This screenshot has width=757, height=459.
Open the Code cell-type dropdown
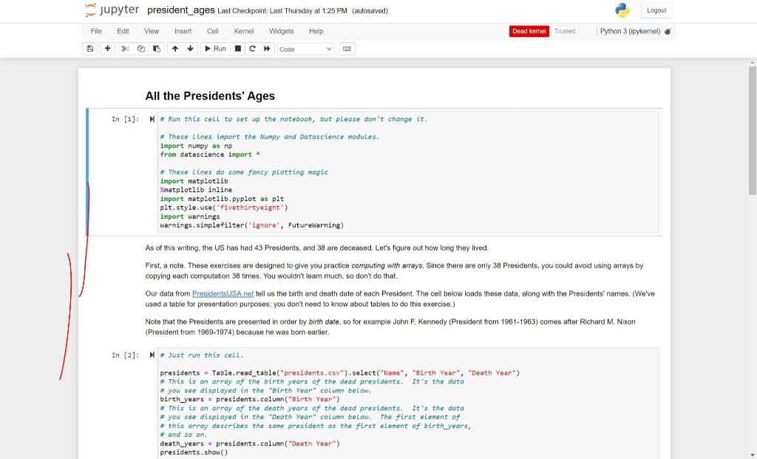(305, 49)
